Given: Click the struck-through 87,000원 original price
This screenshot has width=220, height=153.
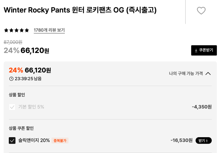Looking at the screenshot, I should coord(13,42).
